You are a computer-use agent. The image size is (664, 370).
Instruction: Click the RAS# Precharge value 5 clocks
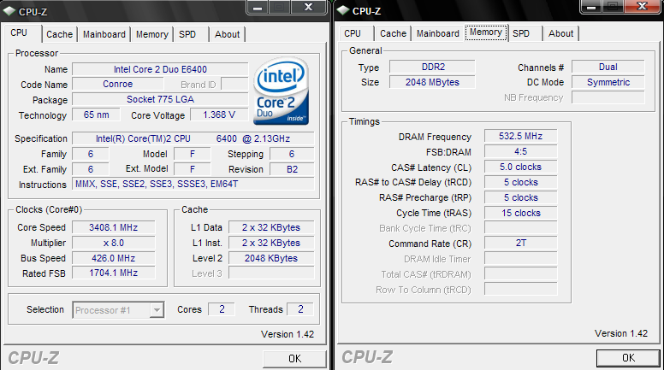(521, 197)
